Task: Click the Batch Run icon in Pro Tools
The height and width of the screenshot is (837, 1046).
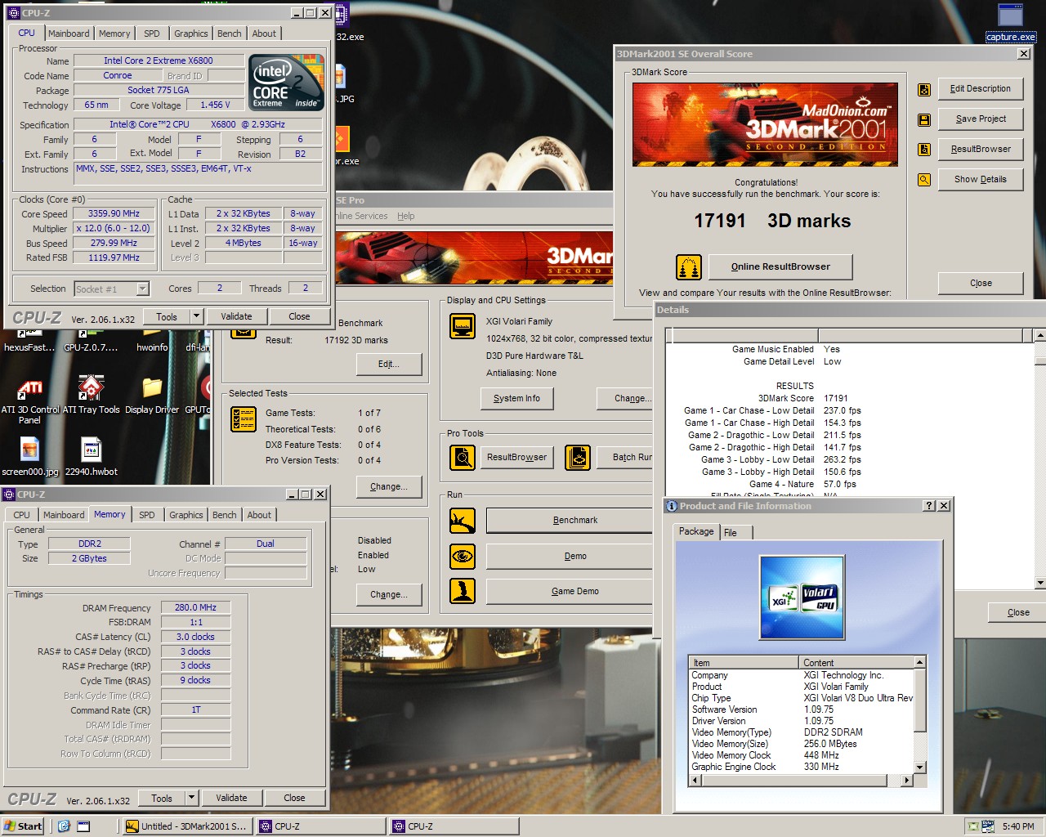Action: pyautogui.click(x=578, y=457)
